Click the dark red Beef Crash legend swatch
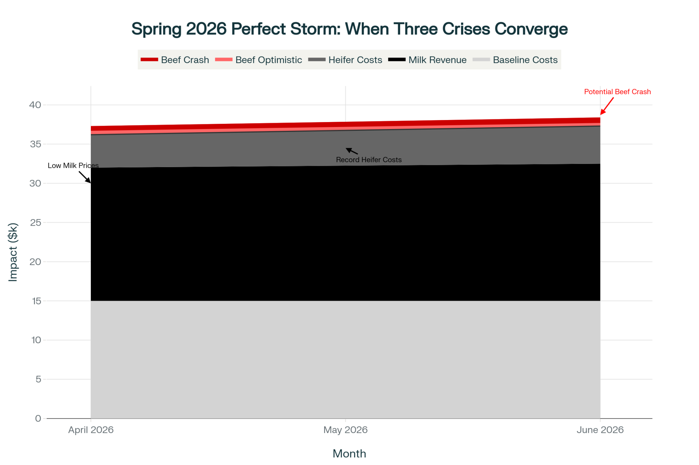Screen dimensions: 699x465 pyautogui.click(x=149, y=60)
